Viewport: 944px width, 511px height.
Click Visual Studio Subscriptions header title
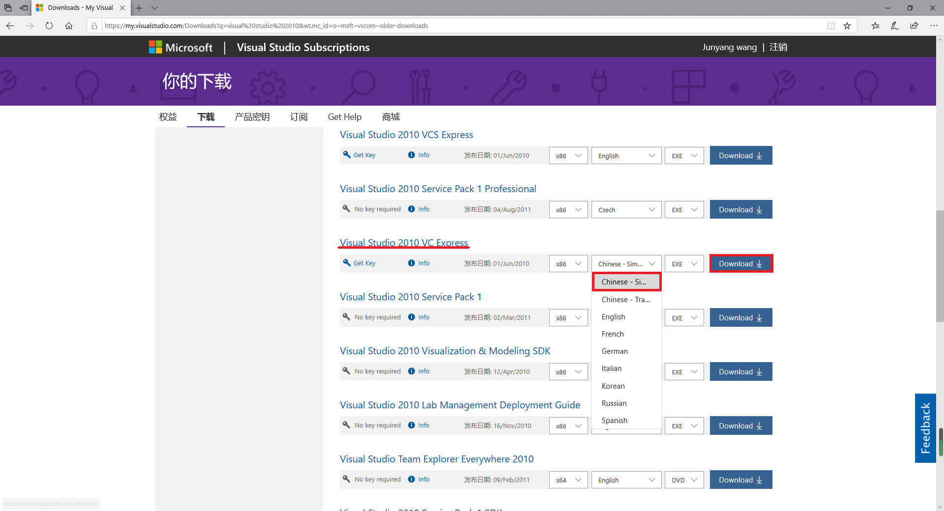coord(303,47)
